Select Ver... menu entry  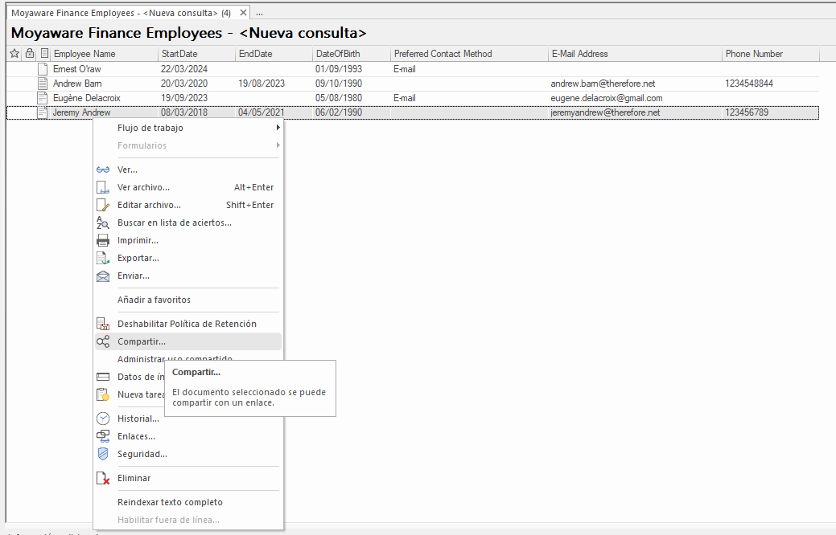[188, 169]
